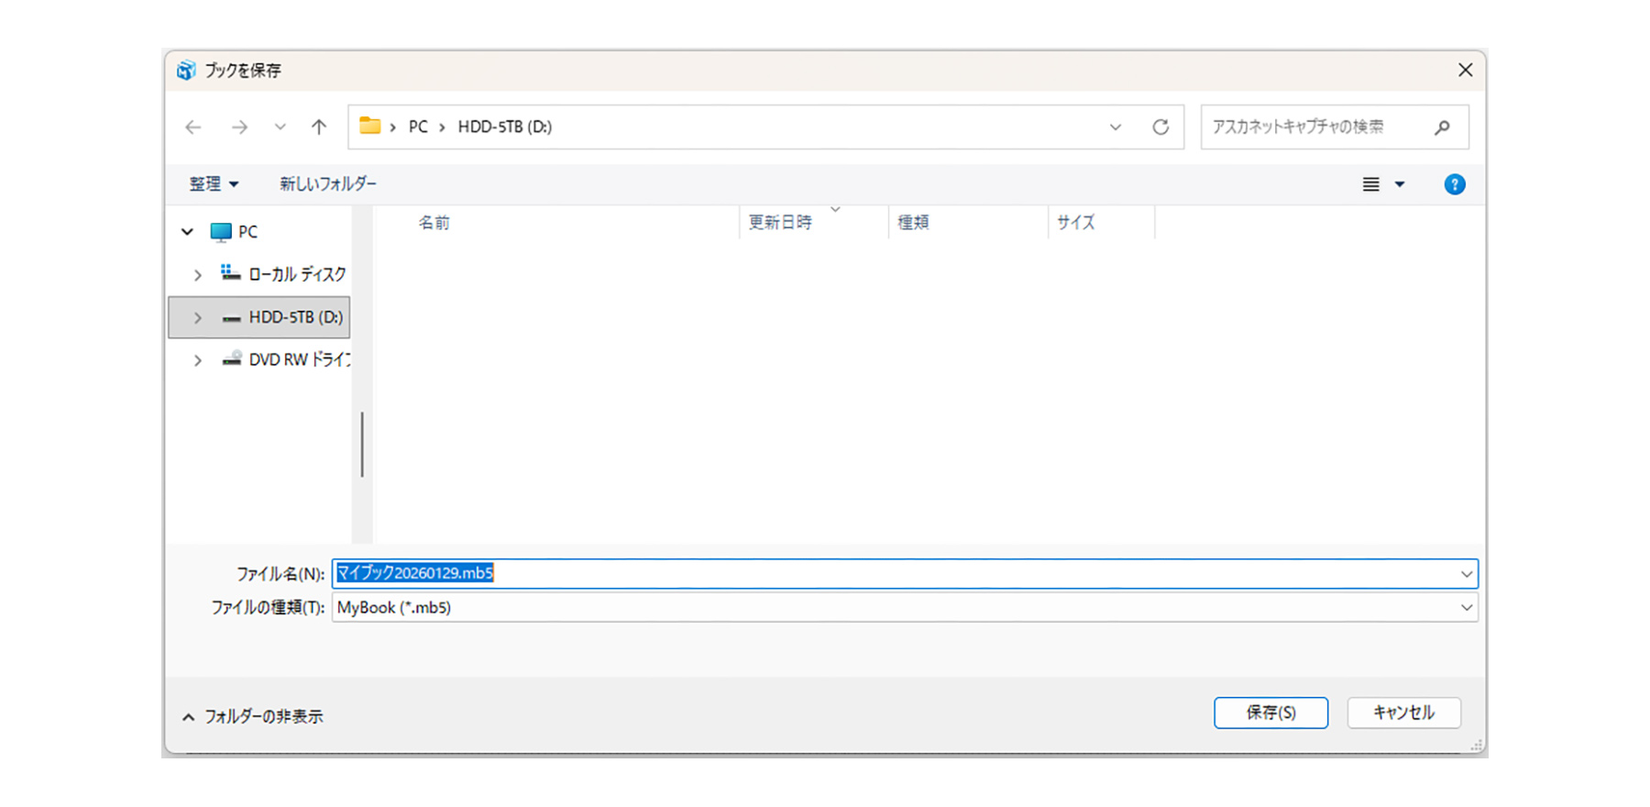Click the magnifier search icon
This screenshot has height=807, width=1650.
coord(1443,127)
